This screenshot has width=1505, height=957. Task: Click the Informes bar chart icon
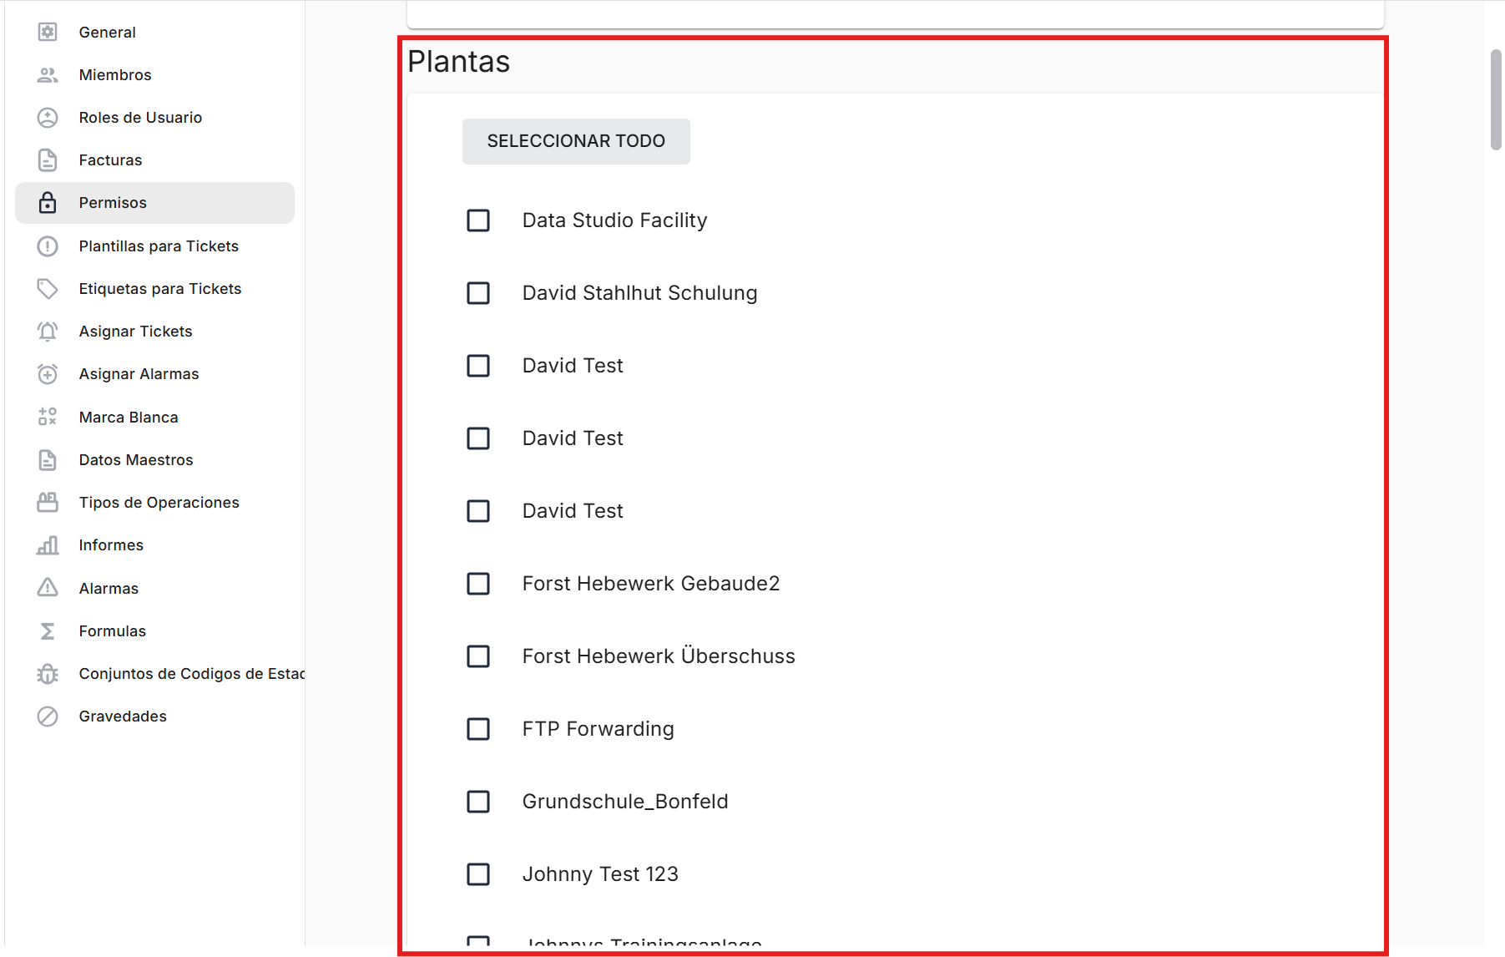click(x=48, y=545)
